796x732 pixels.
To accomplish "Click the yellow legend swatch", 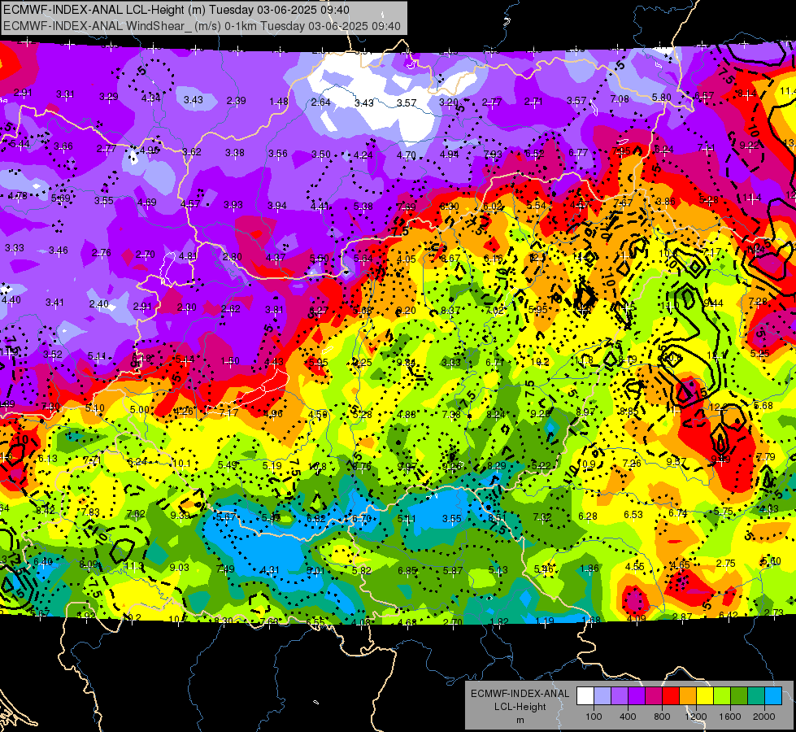I will (705, 696).
